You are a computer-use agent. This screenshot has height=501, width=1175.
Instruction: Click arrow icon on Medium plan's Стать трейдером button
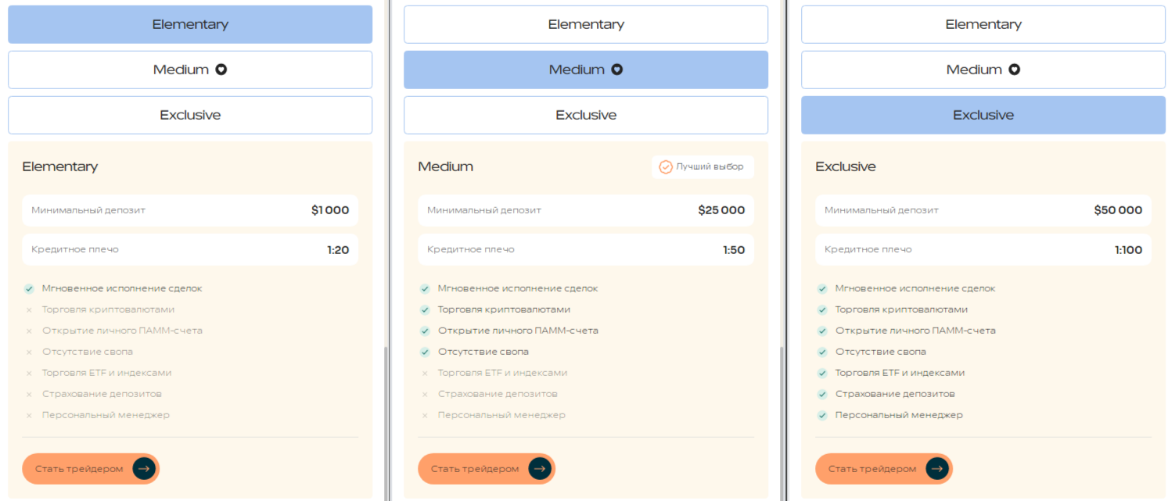pyautogui.click(x=540, y=469)
